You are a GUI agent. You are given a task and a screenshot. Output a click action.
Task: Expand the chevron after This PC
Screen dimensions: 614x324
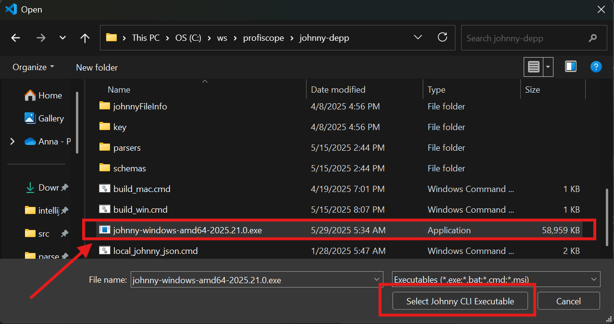click(x=168, y=38)
